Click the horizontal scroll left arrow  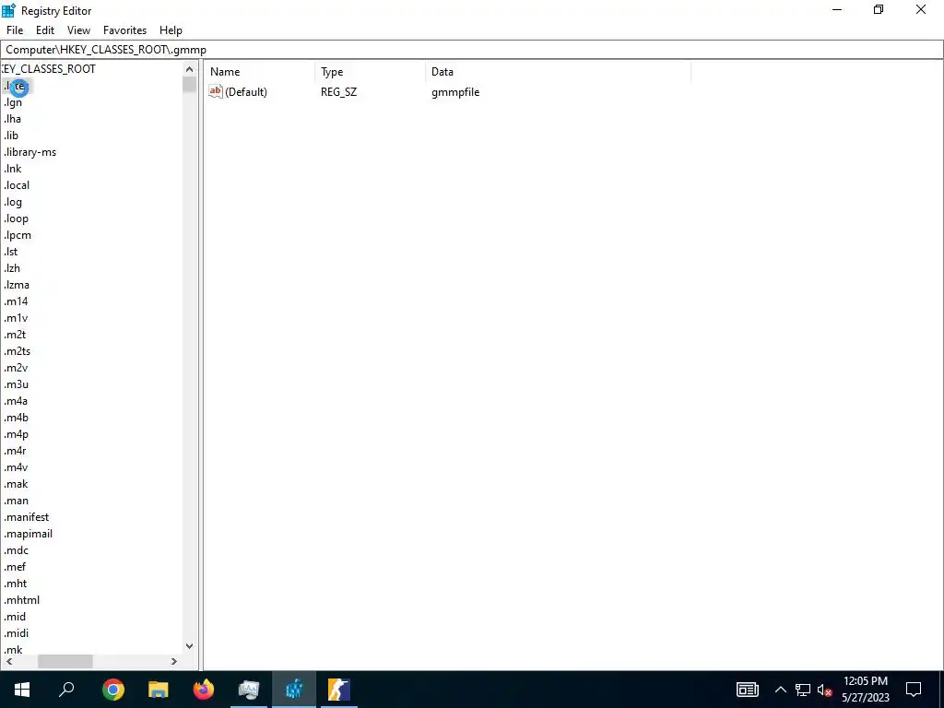click(x=8, y=661)
